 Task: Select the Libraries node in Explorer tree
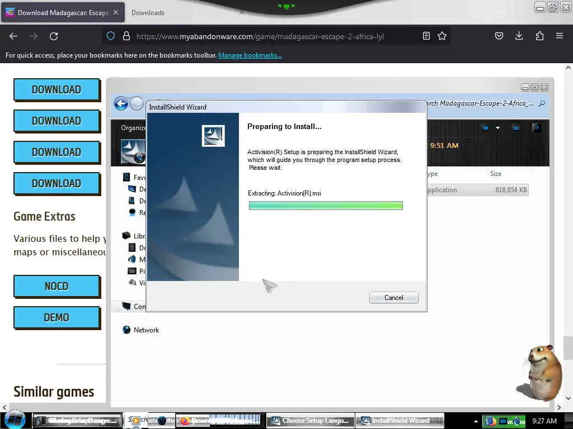coord(134,236)
